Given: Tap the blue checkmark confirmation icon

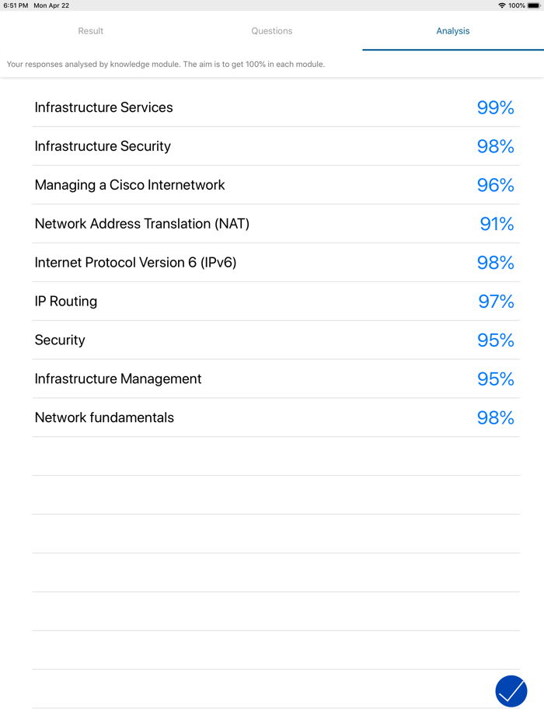Looking at the screenshot, I should tap(511, 691).
